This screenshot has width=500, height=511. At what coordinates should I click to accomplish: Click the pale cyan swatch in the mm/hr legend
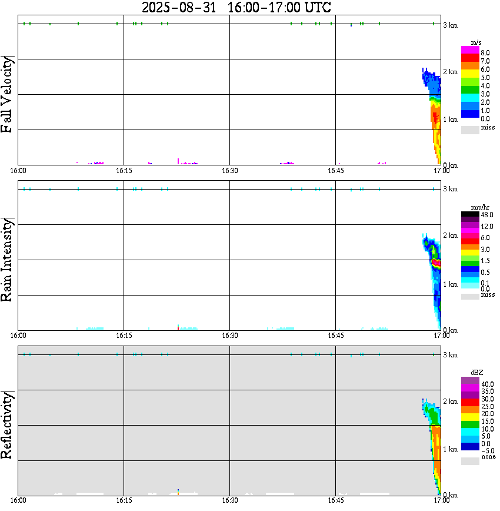coord(470,286)
